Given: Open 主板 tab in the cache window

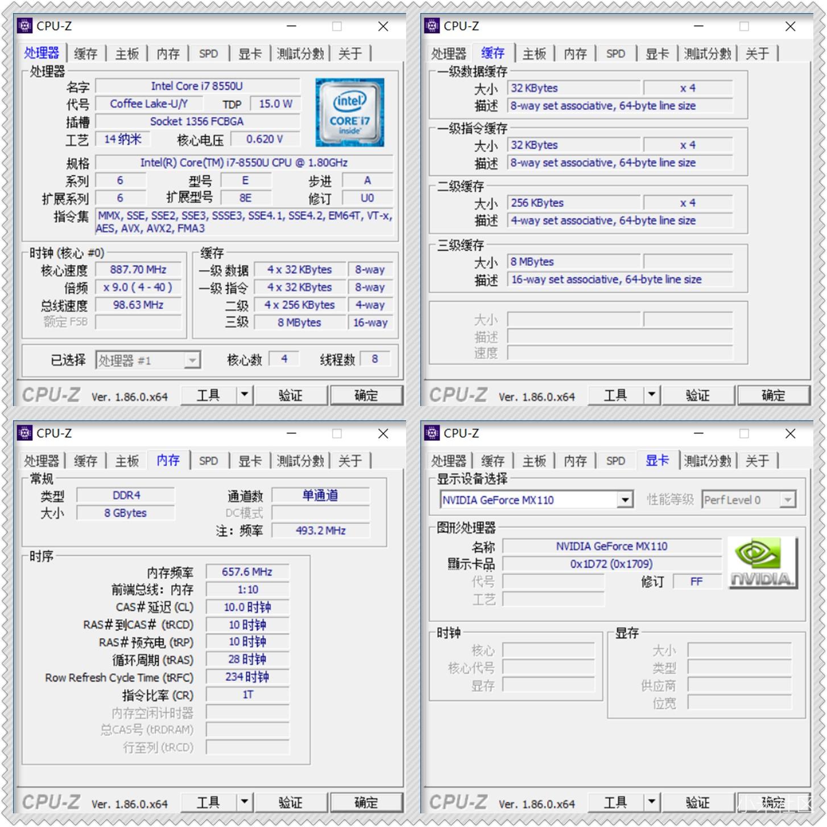Looking at the screenshot, I should (534, 53).
